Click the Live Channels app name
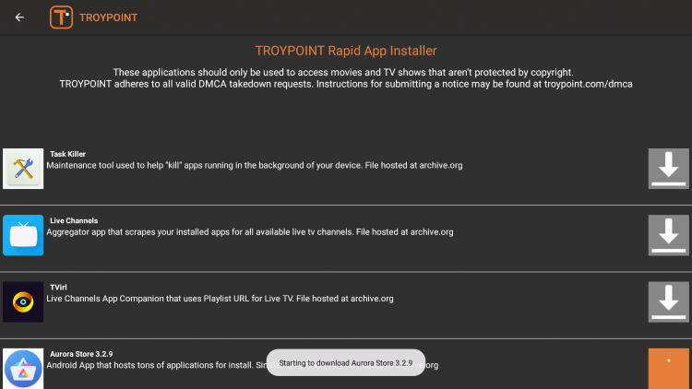This screenshot has width=692, height=389. [74, 220]
